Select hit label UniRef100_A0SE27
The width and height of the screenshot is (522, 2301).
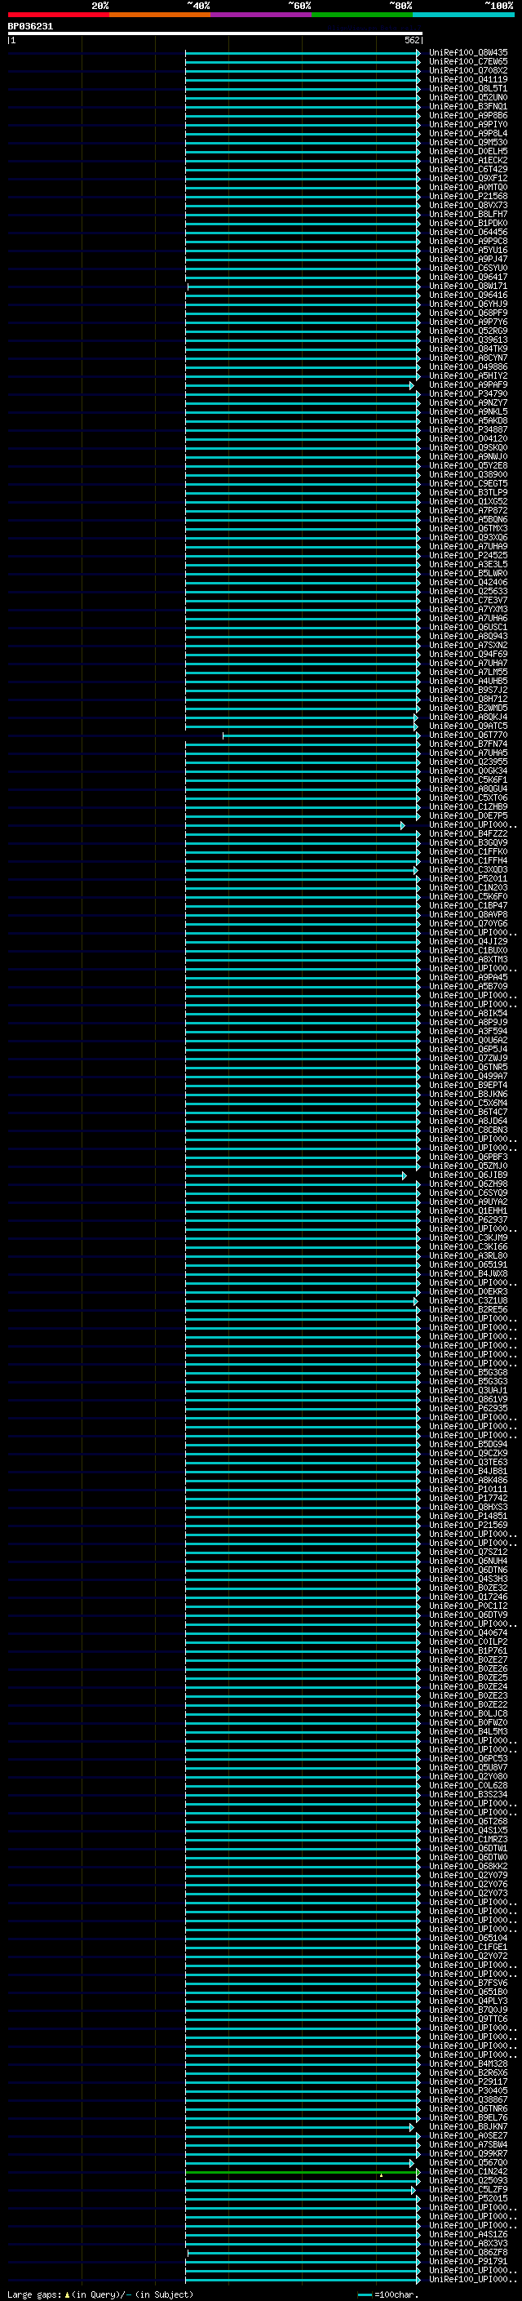click(468, 2134)
